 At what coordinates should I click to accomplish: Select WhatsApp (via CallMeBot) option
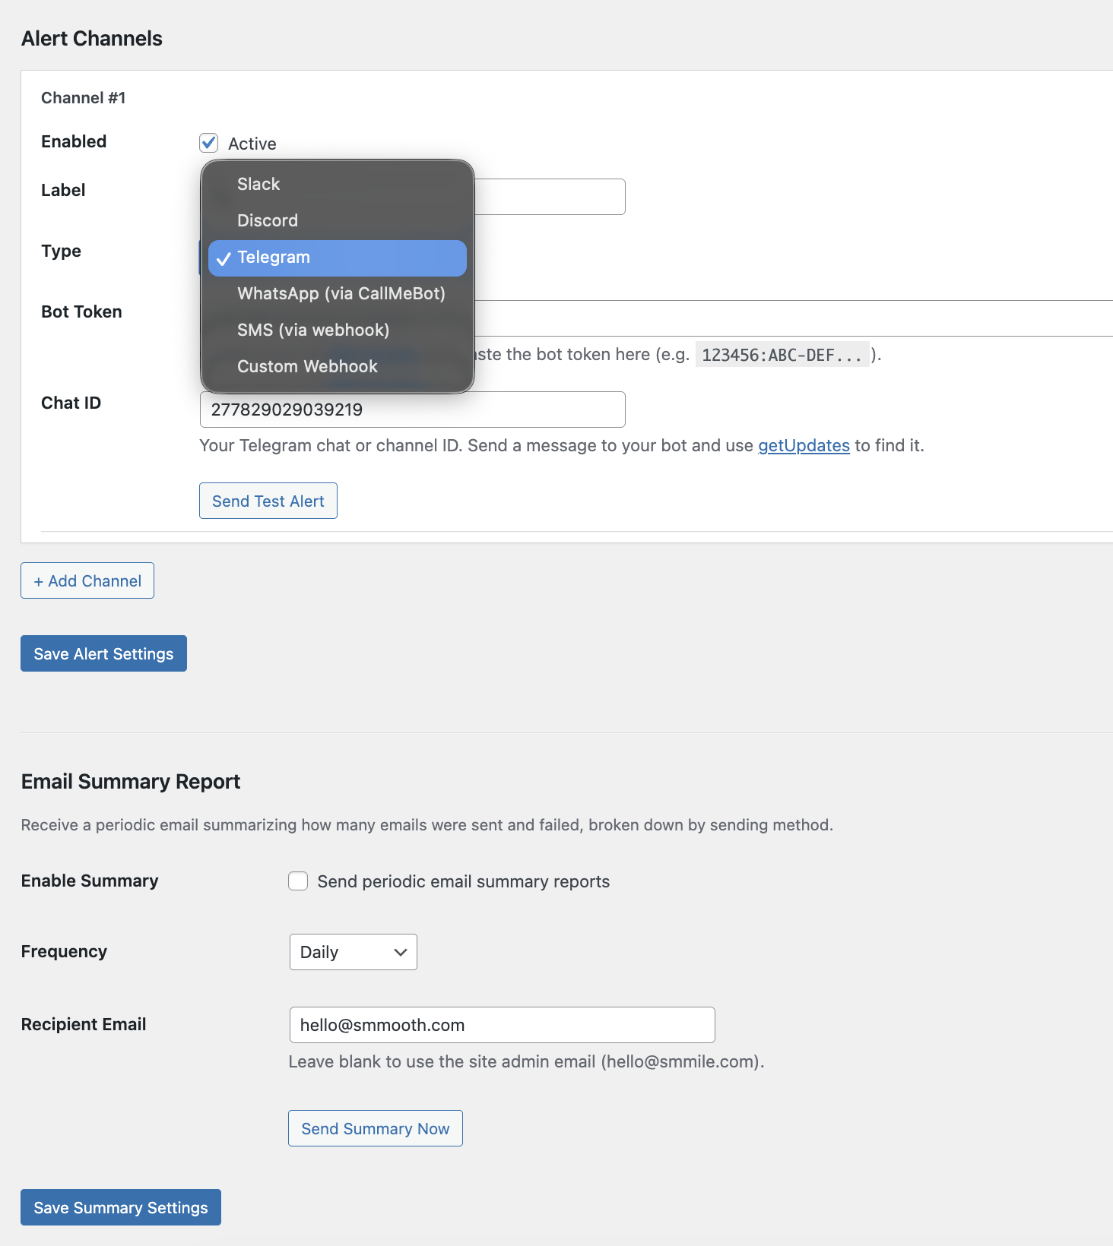point(341,293)
